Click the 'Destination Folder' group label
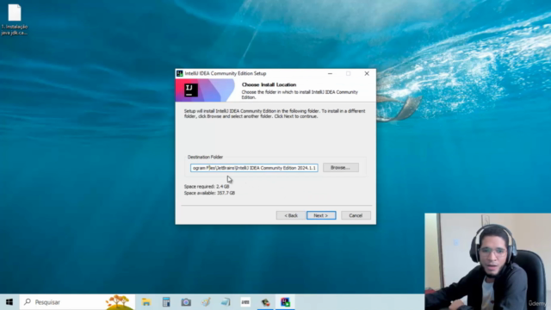This screenshot has width=551, height=310. 205,157
